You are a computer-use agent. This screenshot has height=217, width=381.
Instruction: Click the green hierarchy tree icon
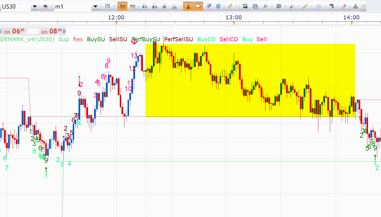[x=355, y=6]
